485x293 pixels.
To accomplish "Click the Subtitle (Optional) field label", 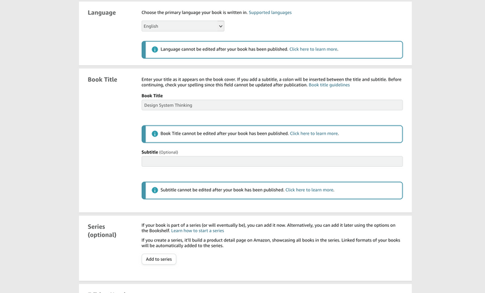I will (x=159, y=152).
